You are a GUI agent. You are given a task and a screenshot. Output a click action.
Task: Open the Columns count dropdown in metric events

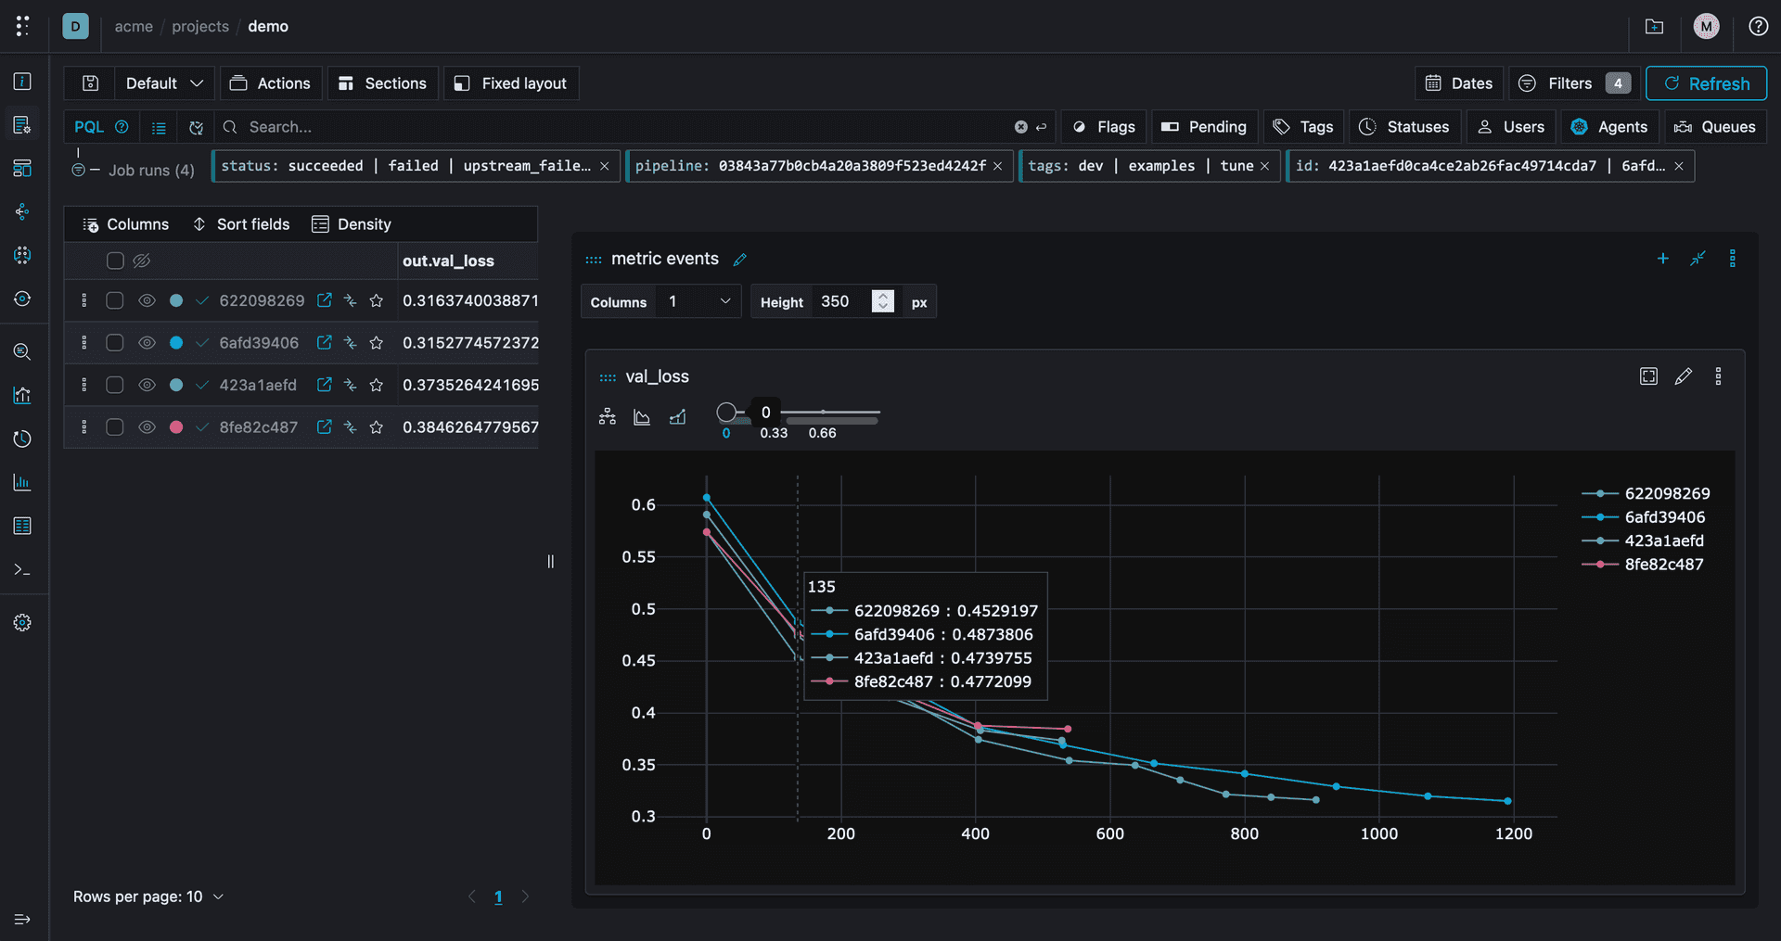[698, 301]
